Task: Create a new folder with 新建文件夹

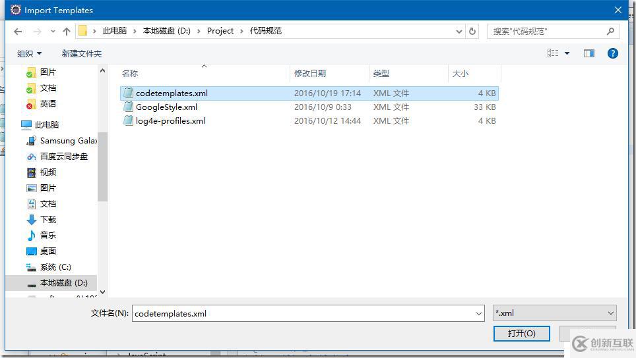Action: point(82,53)
